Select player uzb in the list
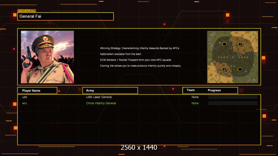Screen dimensions: 278x156 (x=25, y=97)
